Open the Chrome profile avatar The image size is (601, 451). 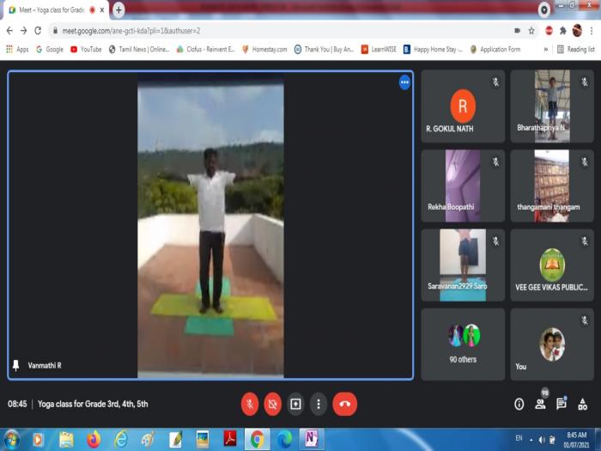coord(577,31)
